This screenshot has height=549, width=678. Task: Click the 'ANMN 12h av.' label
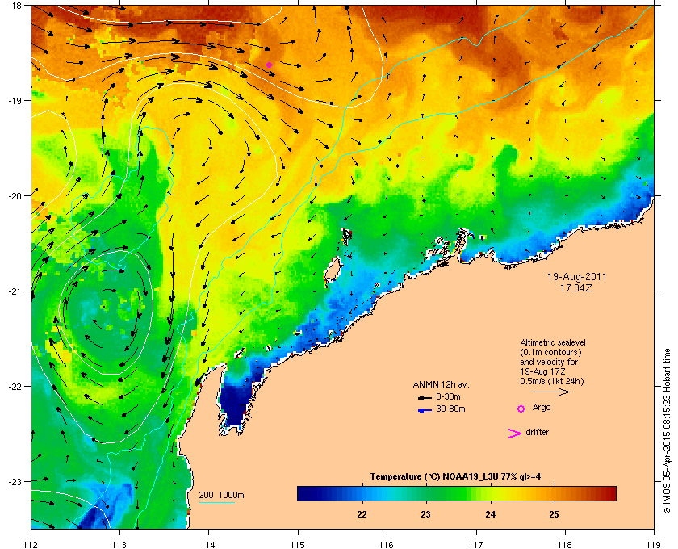441,384
